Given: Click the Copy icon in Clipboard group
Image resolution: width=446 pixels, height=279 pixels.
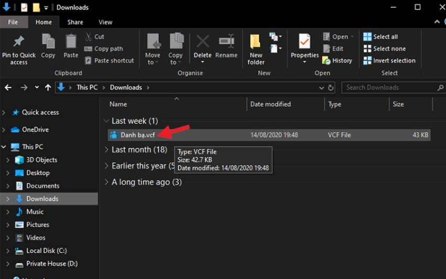Looking at the screenshot, I should [x=48, y=42].
